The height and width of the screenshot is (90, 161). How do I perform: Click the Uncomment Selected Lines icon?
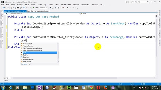pos(64,8)
